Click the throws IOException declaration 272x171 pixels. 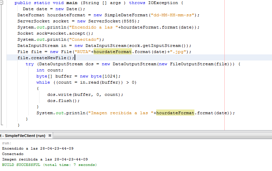point(154,3)
